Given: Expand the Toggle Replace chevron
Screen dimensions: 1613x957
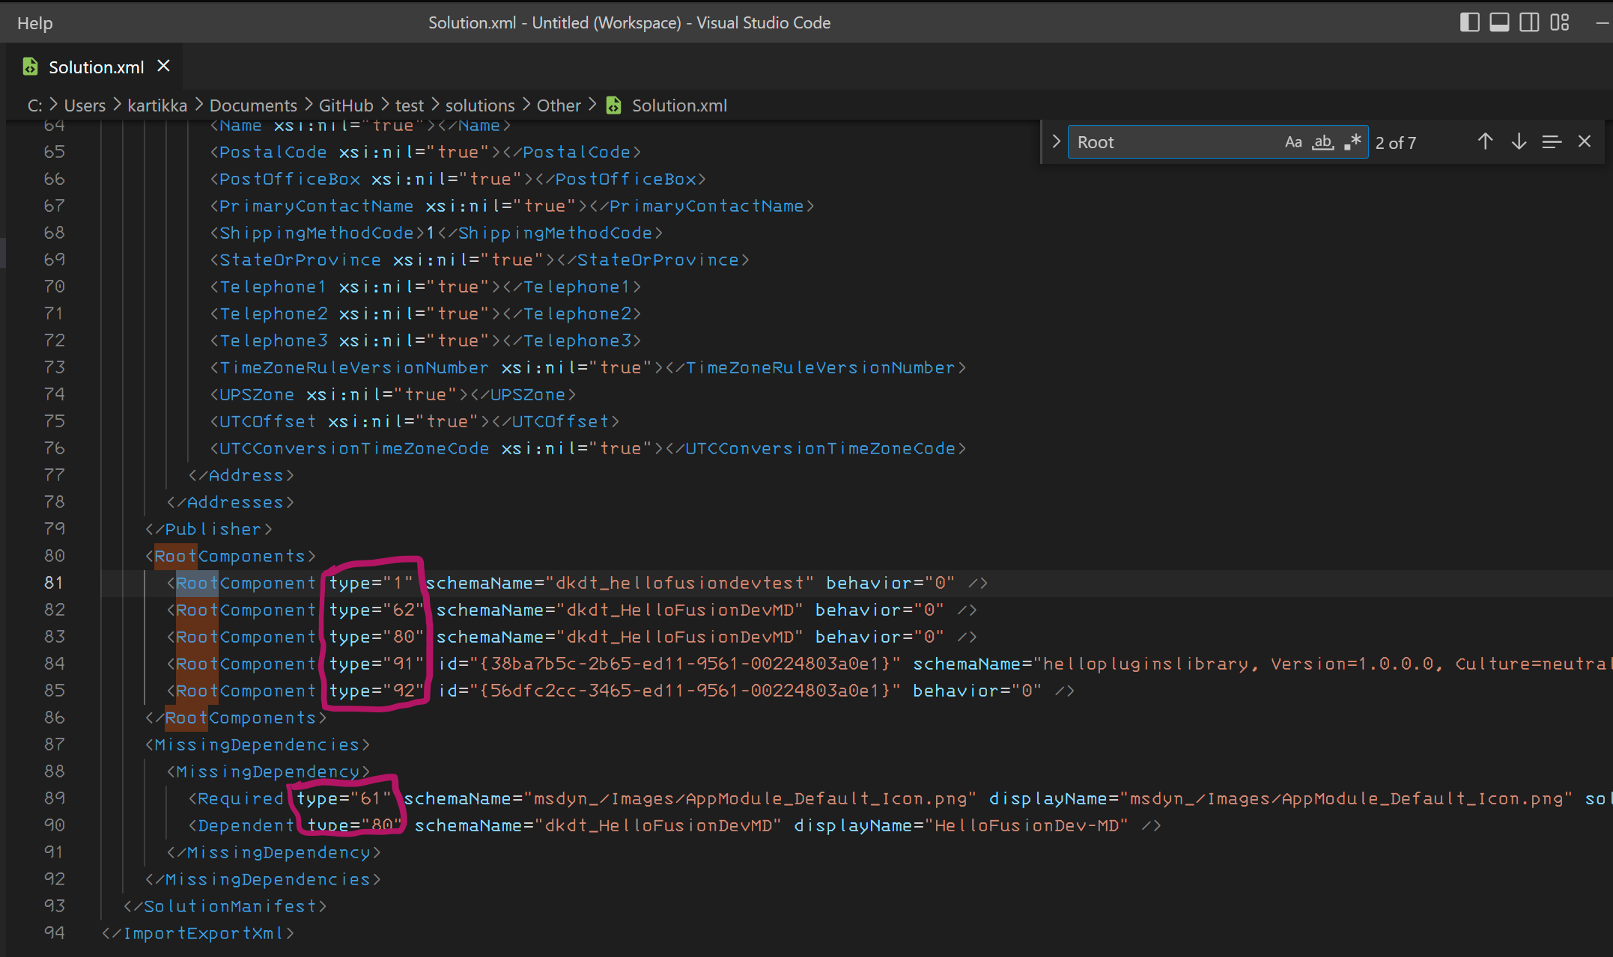Looking at the screenshot, I should click(1056, 141).
